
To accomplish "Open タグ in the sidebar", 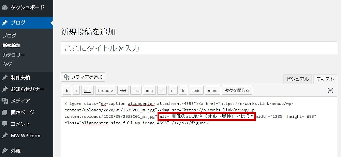I will click(7, 64).
